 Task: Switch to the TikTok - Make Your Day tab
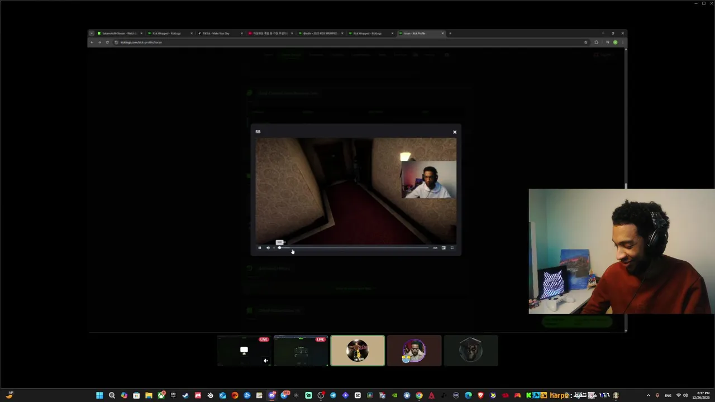220,33
